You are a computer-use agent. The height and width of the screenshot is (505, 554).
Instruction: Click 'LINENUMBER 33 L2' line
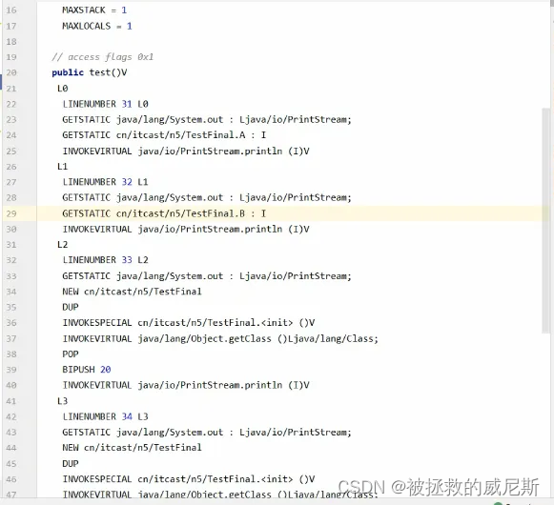click(105, 260)
